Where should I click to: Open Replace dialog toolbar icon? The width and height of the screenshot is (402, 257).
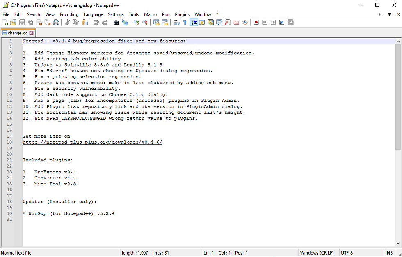point(125,23)
